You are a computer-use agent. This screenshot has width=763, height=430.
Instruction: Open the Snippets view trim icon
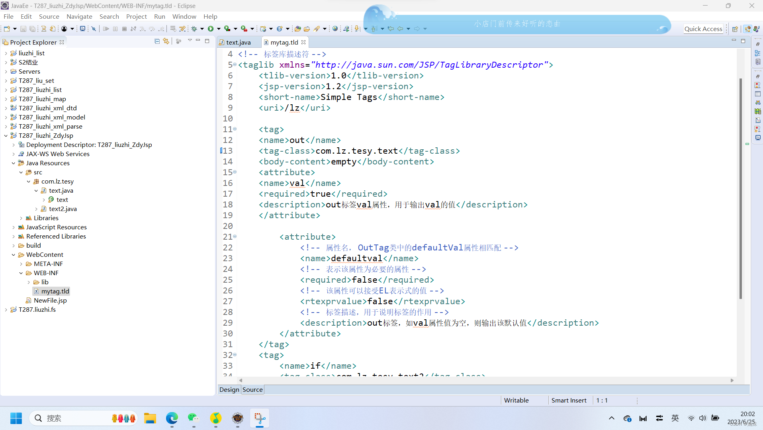pyautogui.click(x=758, y=120)
